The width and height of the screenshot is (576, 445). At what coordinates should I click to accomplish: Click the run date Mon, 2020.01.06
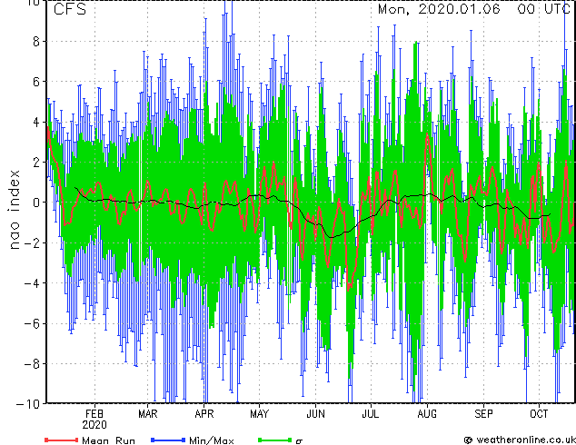[x=439, y=9]
